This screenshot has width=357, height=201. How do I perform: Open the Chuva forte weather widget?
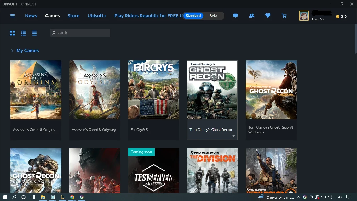coord(276,197)
